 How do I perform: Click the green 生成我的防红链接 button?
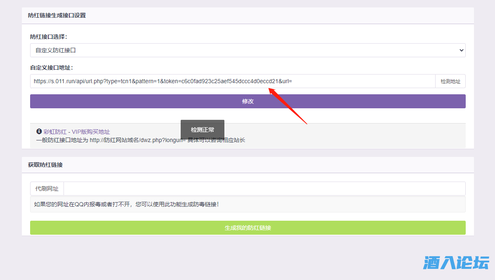[x=247, y=228]
